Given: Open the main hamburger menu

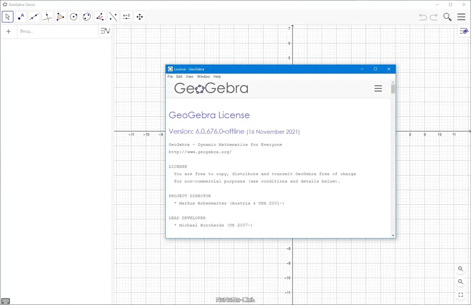Looking at the screenshot, I should [x=462, y=17].
